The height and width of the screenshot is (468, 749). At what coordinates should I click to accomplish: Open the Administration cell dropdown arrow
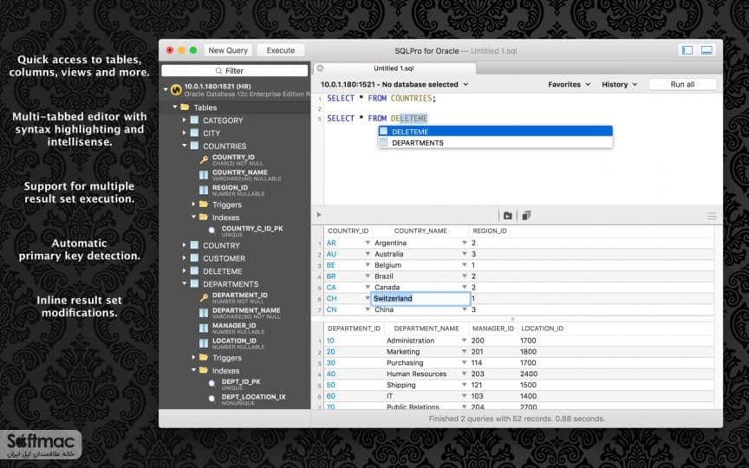click(x=464, y=340)
